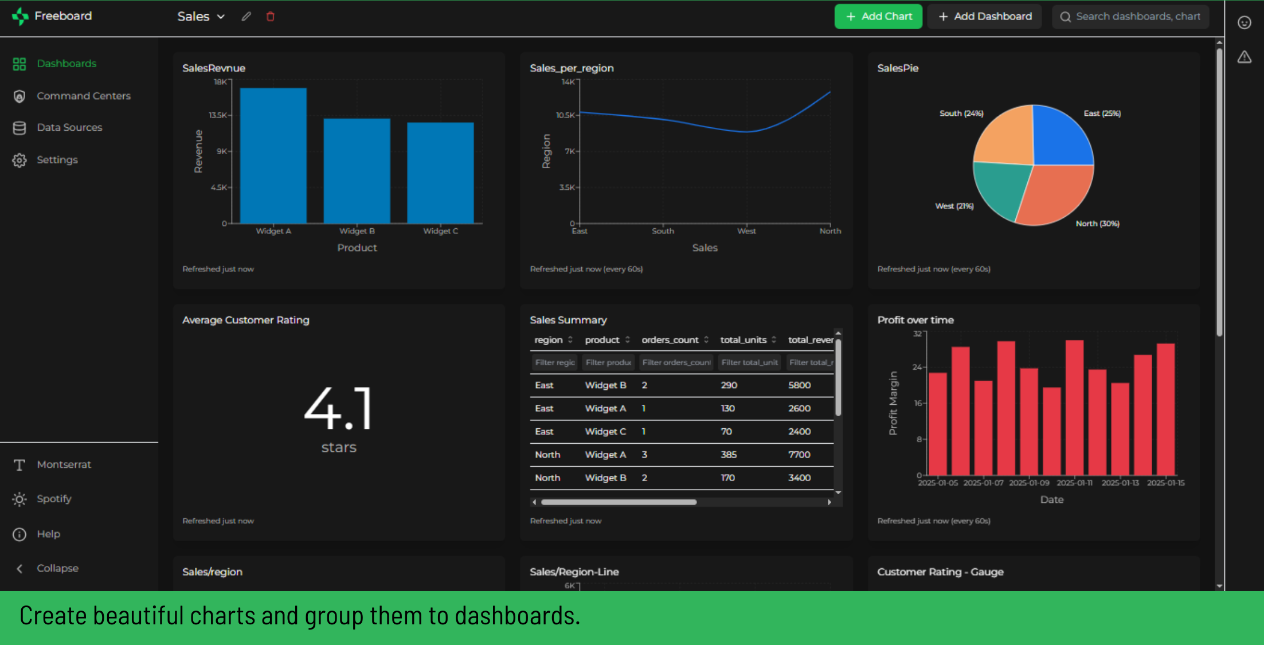Open Help from the sidebar

pos(49,534)
